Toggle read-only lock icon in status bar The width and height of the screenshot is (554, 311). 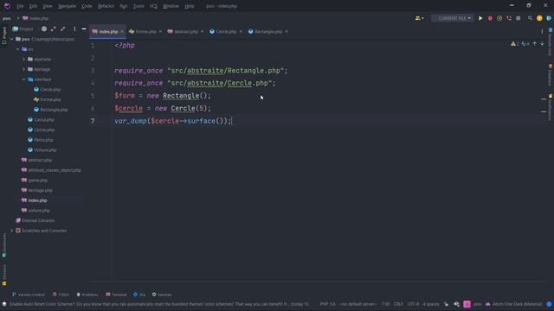tap(447, 304)
